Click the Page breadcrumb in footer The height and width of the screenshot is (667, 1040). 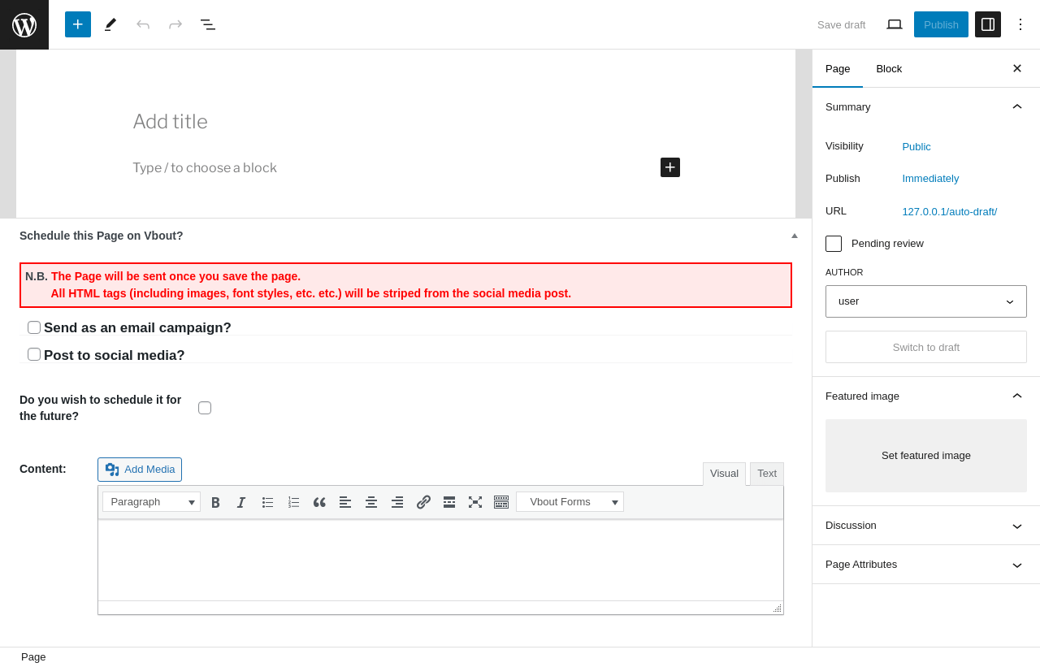pos(33,657)
